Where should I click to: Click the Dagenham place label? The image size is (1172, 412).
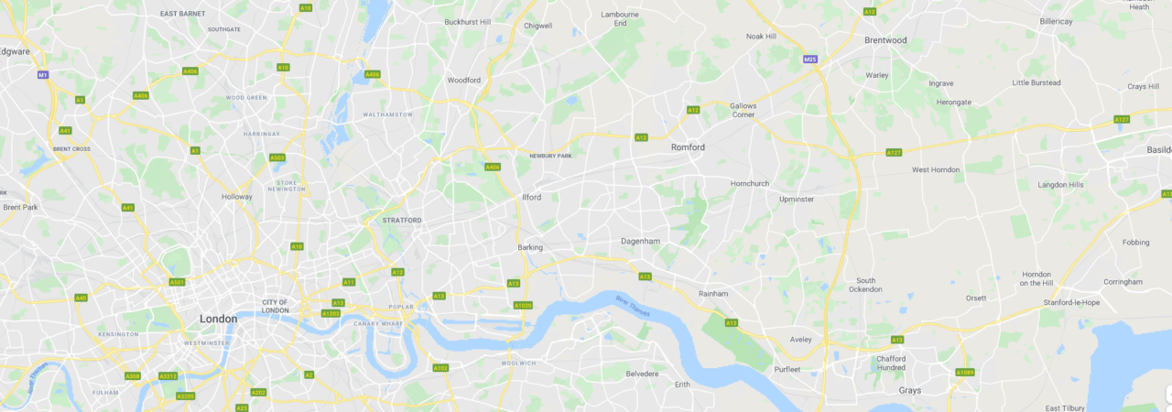pyautogui.click(x=640, y=242)
